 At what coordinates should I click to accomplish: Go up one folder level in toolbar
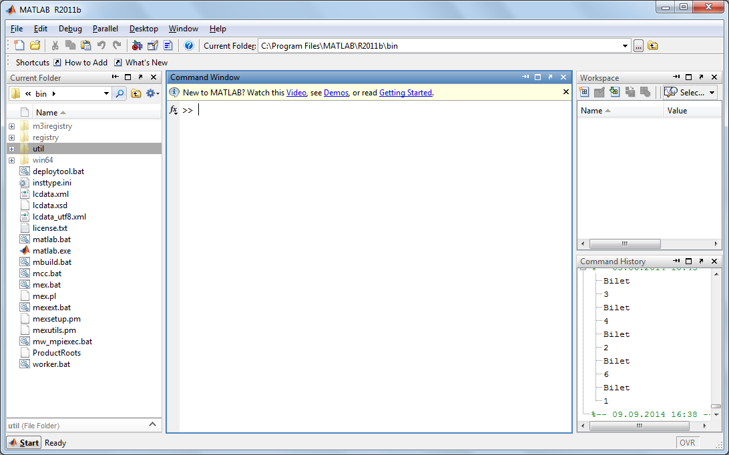pyautogui.click(x=653, y=45)
